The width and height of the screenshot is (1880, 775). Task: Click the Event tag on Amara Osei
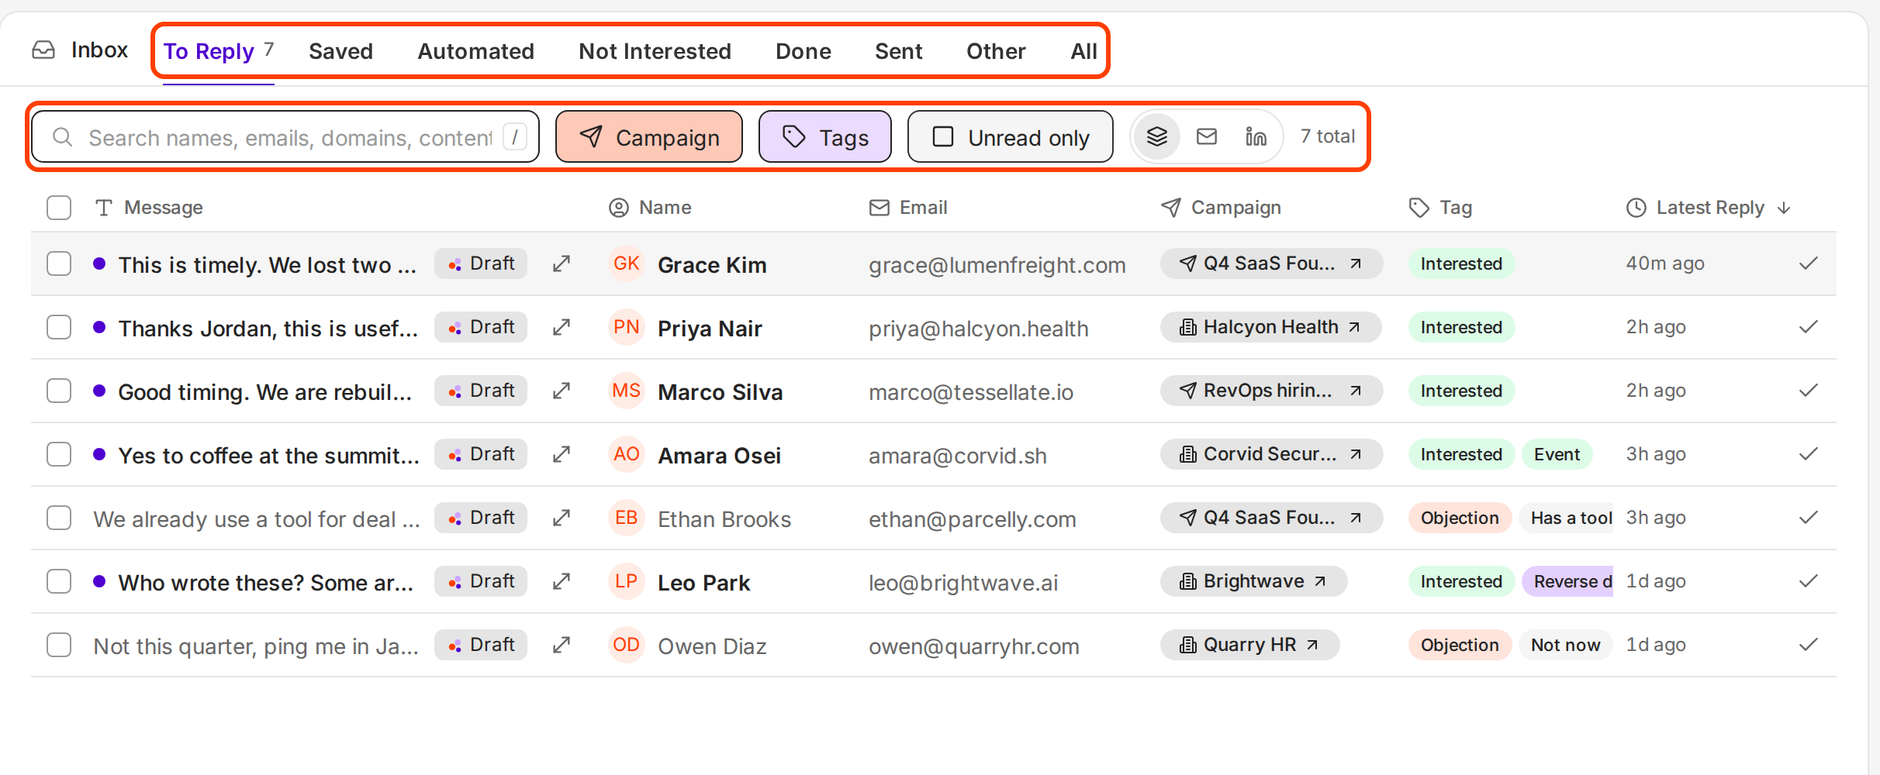[x=1557, y=454]
